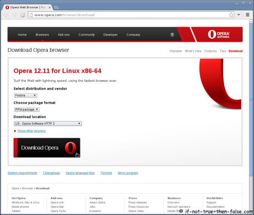
Task: Click the page icon in address bar
Action: point(31,15)
